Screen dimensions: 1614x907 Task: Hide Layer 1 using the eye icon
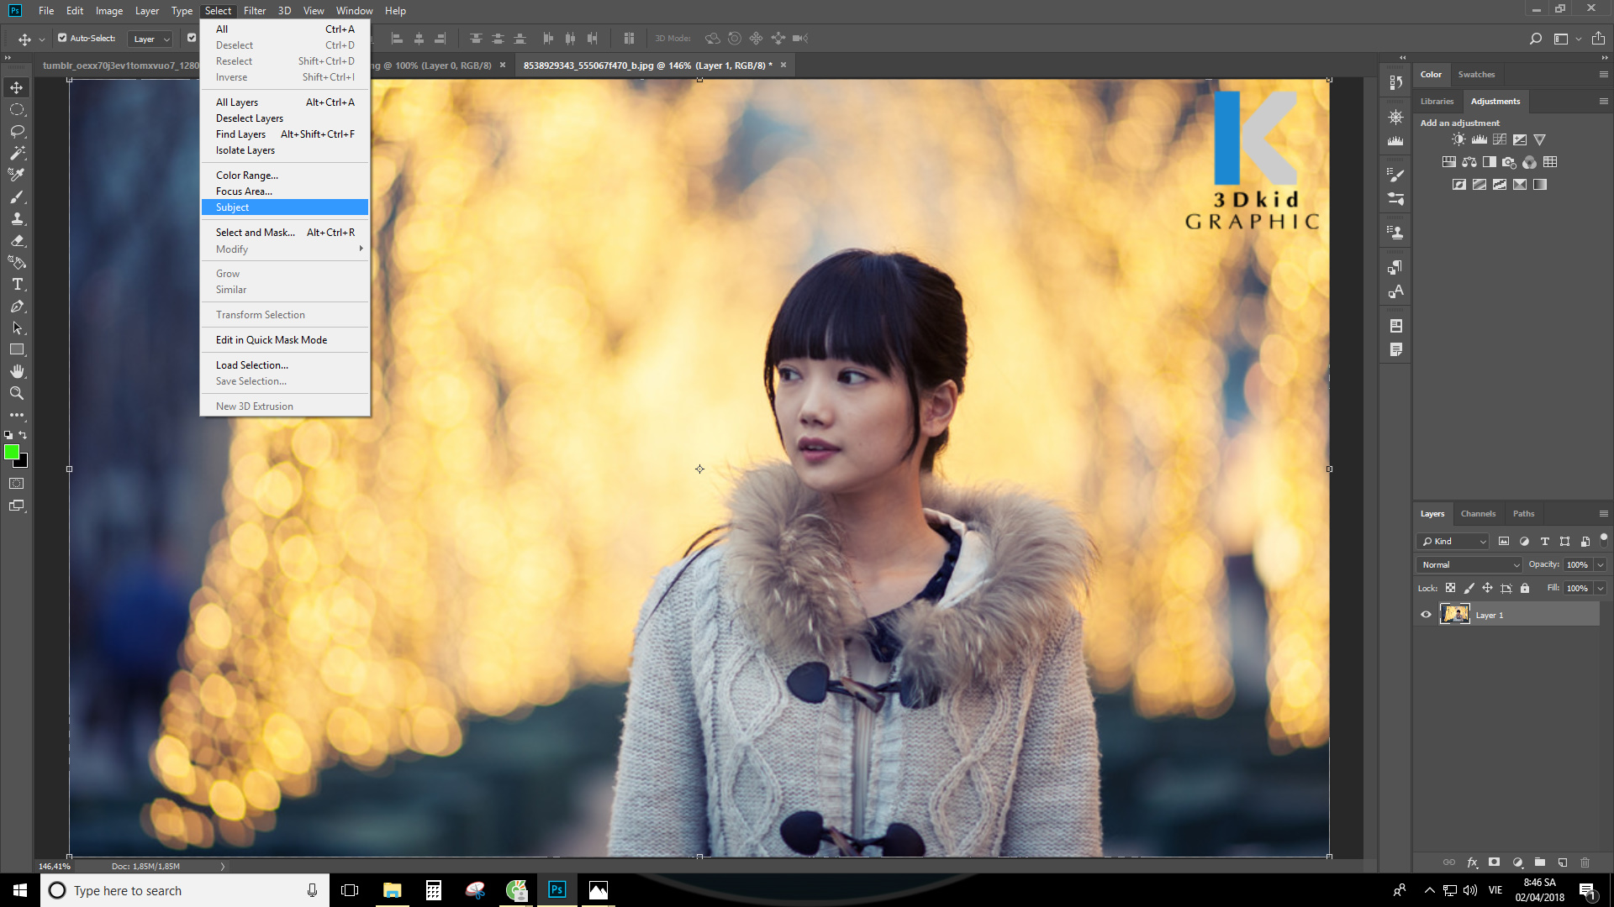pos(1426,615)
